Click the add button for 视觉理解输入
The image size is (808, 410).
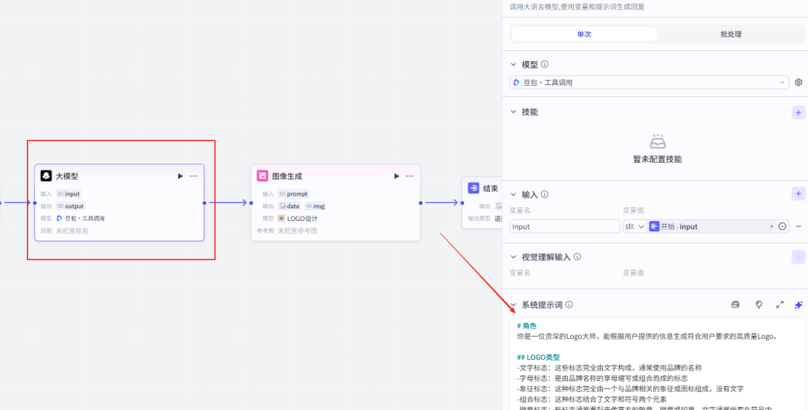[798, 257]
